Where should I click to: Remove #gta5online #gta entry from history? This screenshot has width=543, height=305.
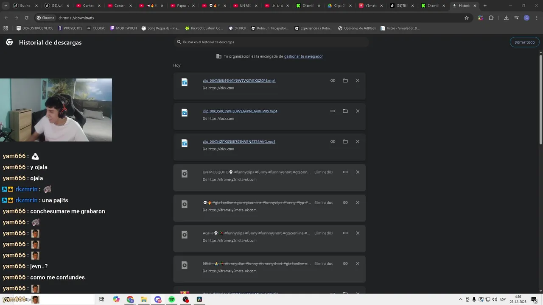click(358, 202)
